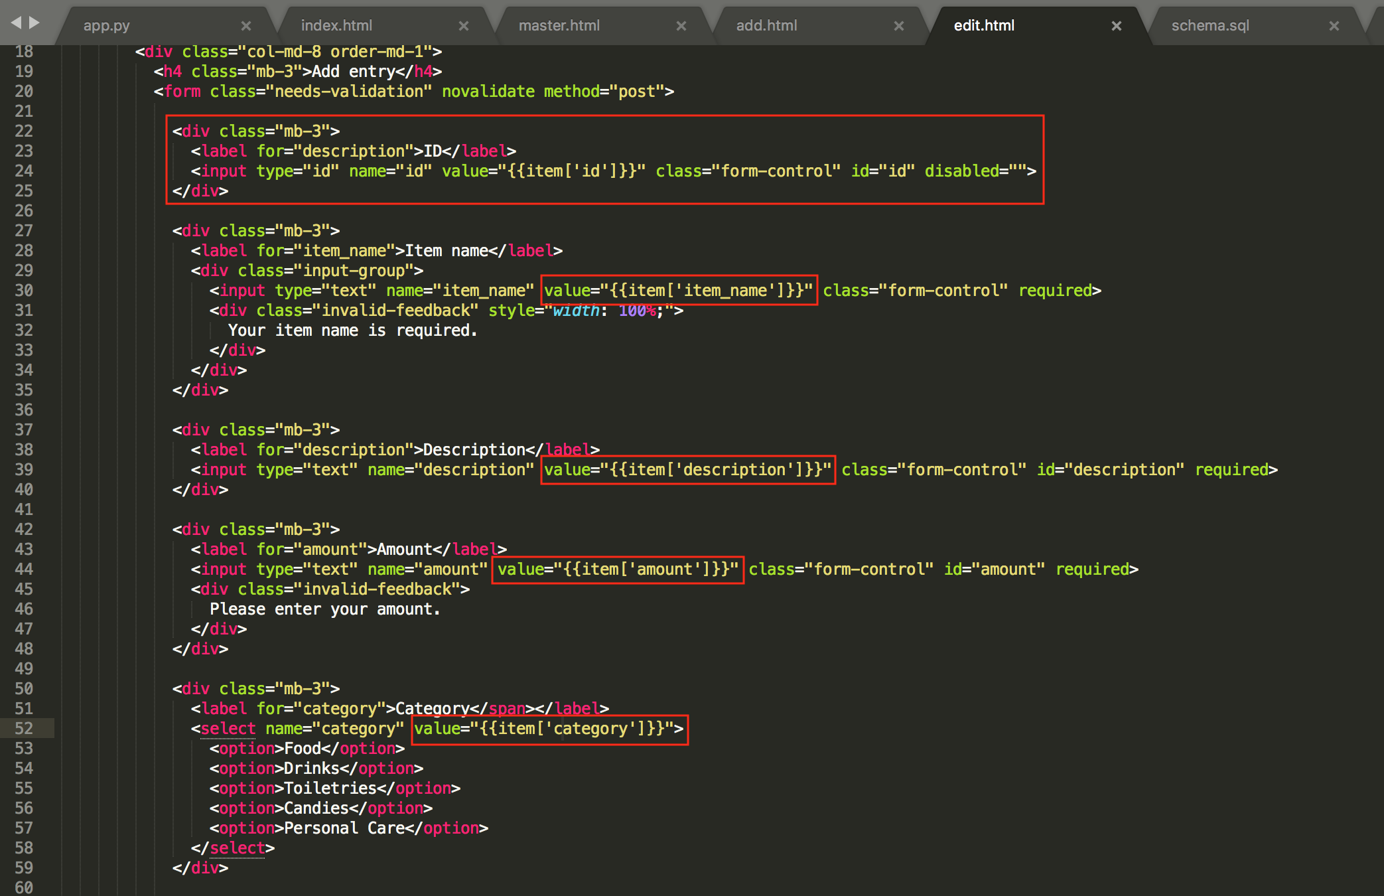Close the app.py tab
Viewport: 1384px width, 896px height.
[x=245, y=26]
